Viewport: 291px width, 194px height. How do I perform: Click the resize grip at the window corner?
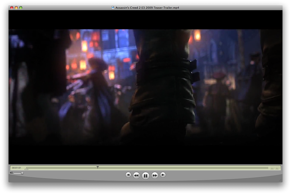[280, 180]
